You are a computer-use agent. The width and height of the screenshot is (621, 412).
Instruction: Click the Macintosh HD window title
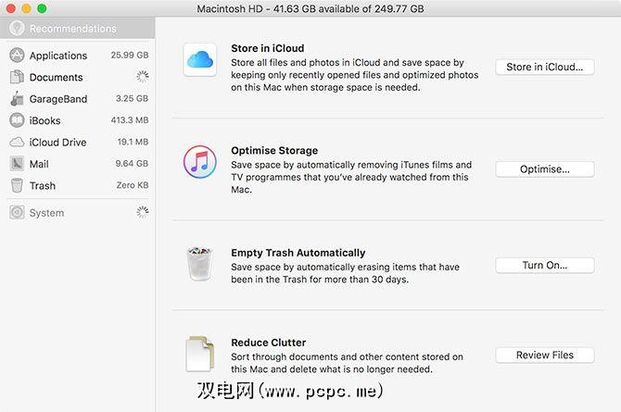coord(310,8)
